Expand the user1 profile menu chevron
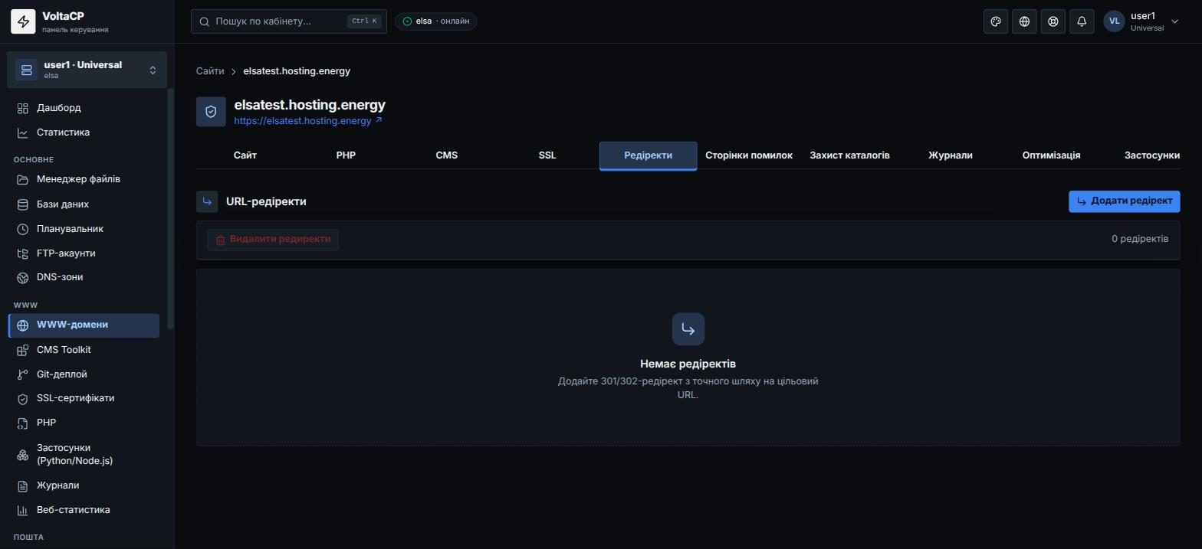Viewport: 1202px width, 549px height. (1174, 21)
